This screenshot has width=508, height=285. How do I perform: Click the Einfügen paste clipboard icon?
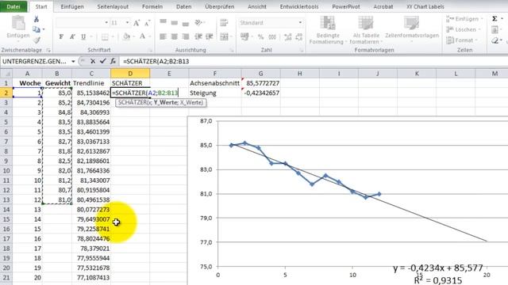17,23
